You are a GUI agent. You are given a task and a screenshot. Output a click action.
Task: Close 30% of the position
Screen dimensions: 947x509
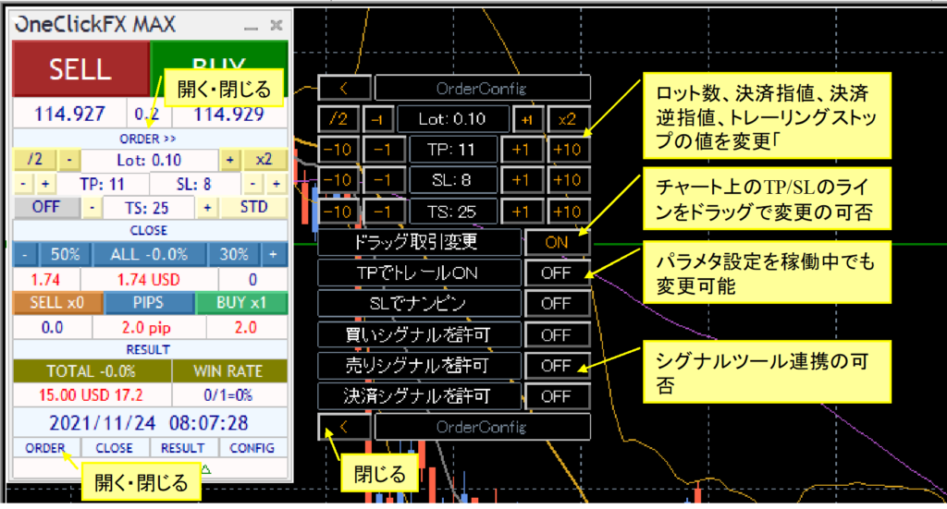(x=234, y=255)
